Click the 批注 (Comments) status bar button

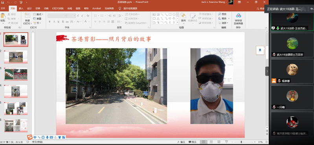pyautogui.click(x=193, y=142)
